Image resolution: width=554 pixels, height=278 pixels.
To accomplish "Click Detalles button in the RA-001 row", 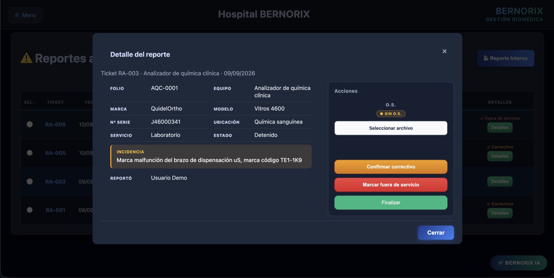I will coord(500,213).
